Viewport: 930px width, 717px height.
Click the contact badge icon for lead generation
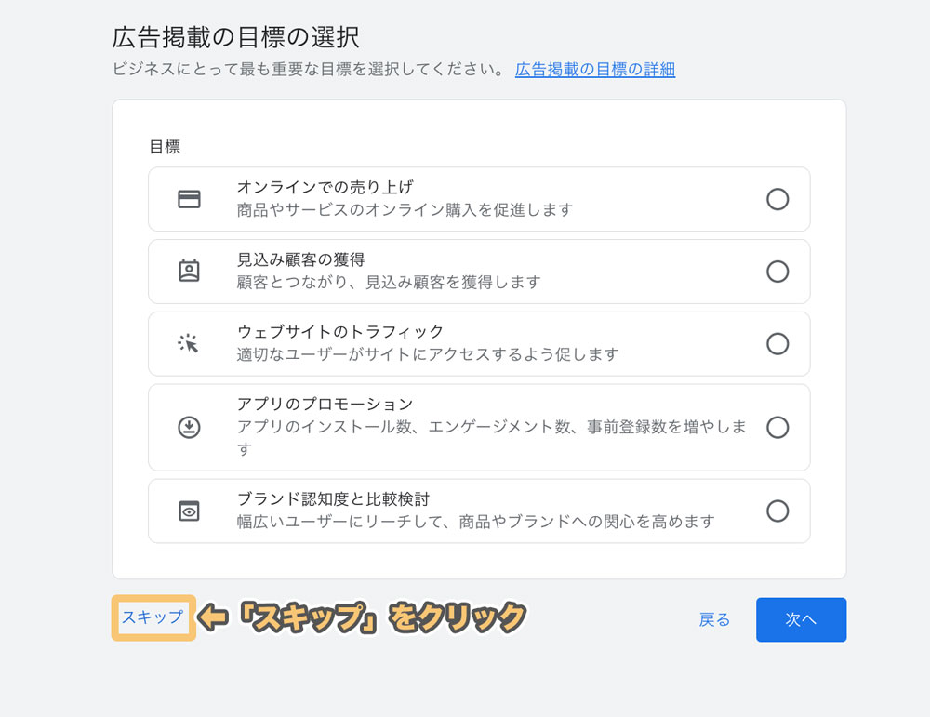pos(190,271)
